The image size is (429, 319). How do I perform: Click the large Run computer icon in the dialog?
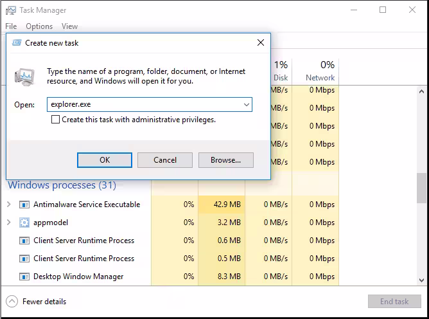click(x=25, y=77)
